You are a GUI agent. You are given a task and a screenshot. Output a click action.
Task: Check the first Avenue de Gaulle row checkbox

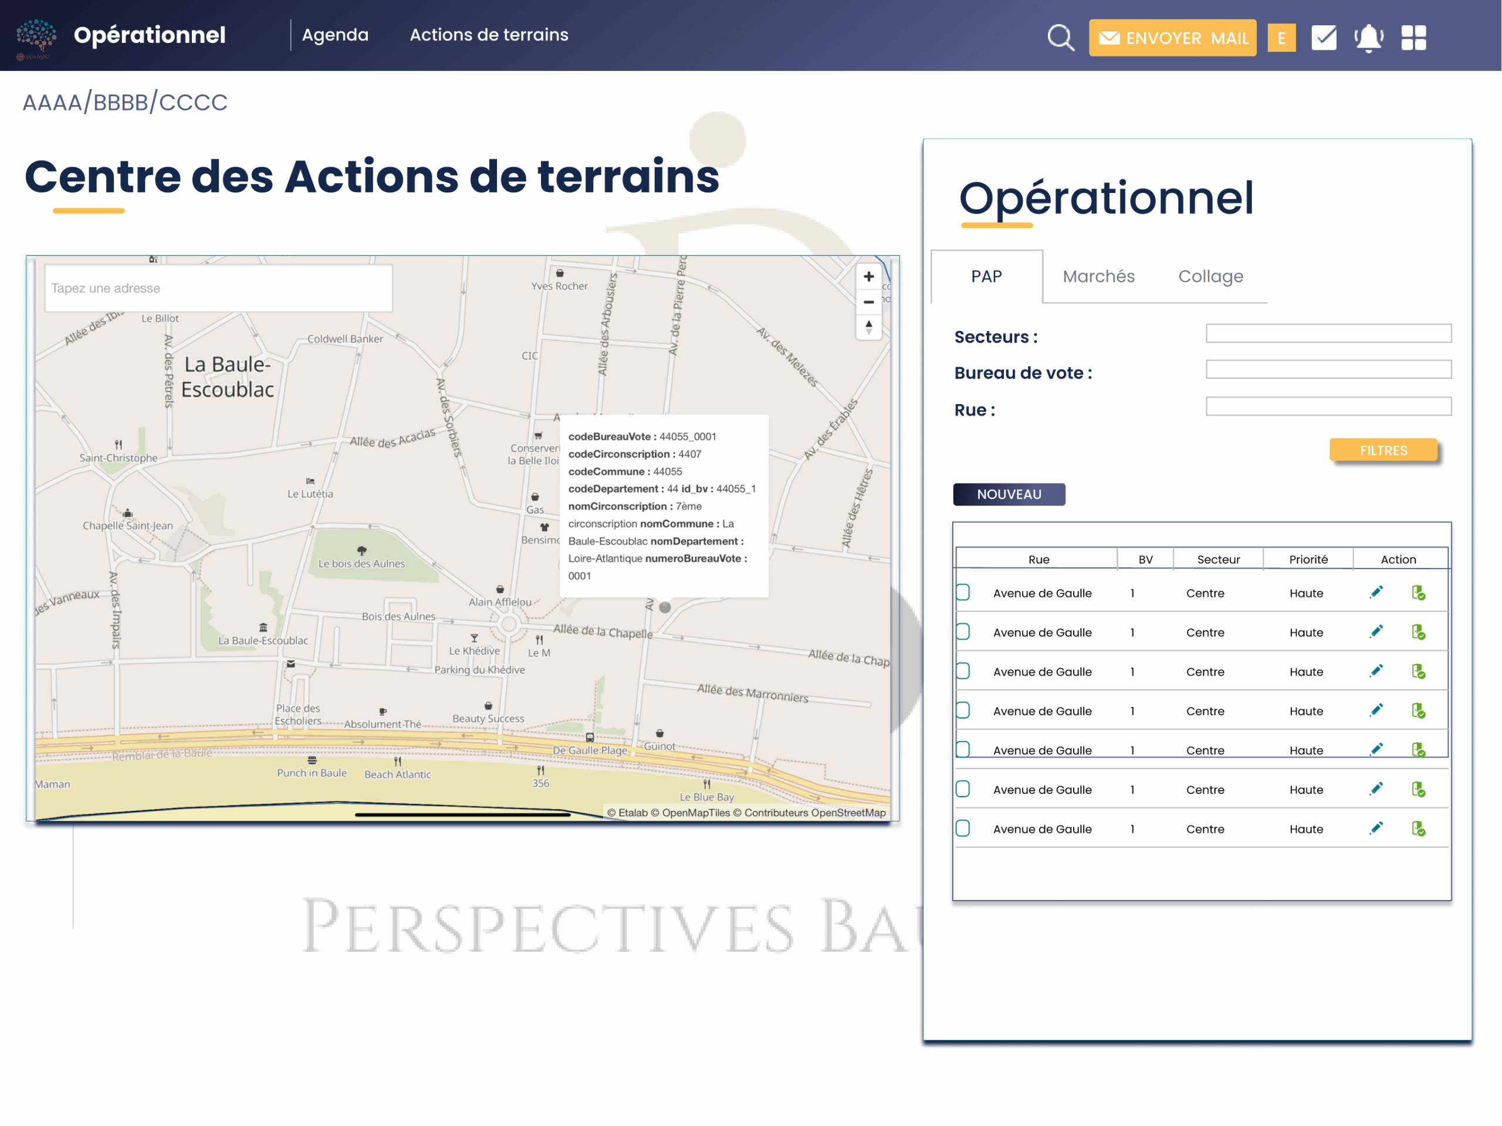[962, 592]
